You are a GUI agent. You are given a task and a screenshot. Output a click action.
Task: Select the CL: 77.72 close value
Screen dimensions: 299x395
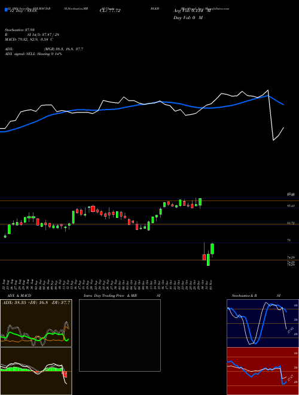point(110,11)
